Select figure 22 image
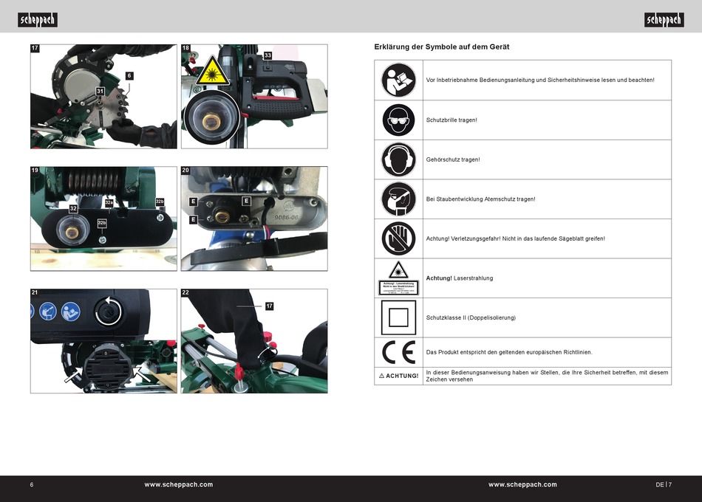This screenshot has height=502, width=702. coord(253,340)
